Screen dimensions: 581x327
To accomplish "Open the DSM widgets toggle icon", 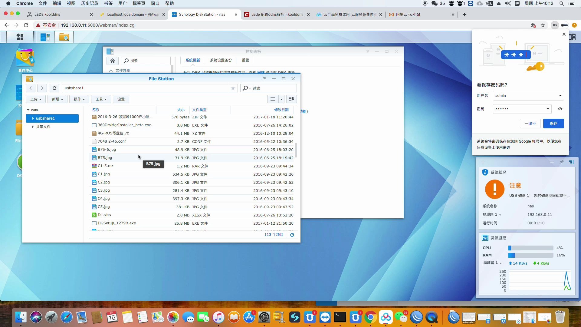I will pyautogui.click(x=572, y=37).
